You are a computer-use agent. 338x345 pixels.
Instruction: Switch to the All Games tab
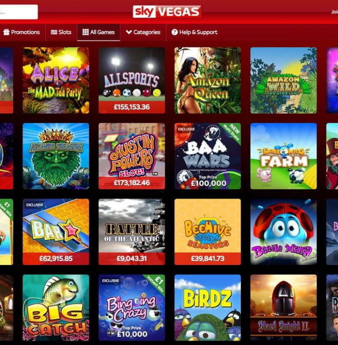click(x=98, y=32)
